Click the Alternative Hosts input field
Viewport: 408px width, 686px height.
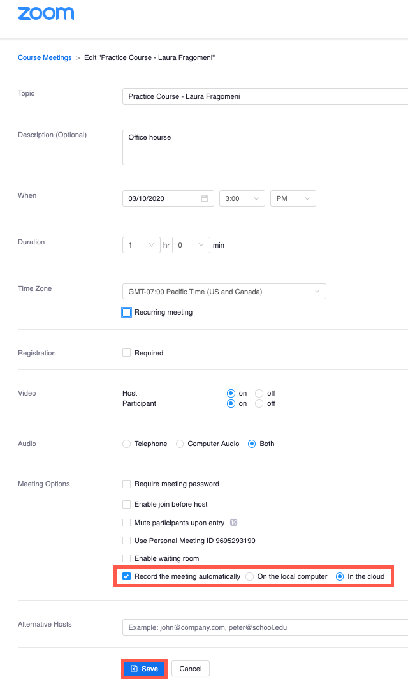pos(265,627)
